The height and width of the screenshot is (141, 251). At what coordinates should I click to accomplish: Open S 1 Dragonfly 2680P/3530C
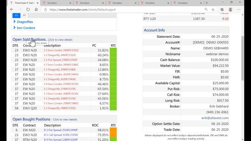point(60,98)
